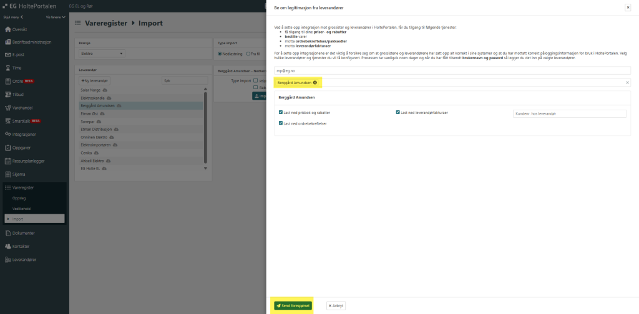
Task: Open the Vedlikehold submenu item
Action: [x=22, y=208]
